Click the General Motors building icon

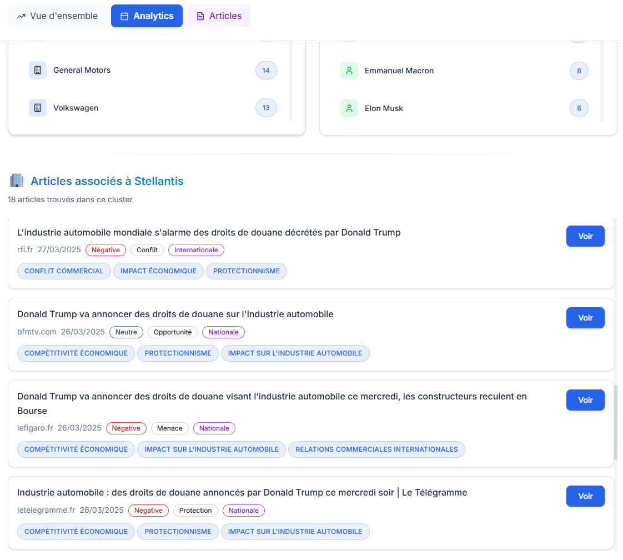(38, 70)
